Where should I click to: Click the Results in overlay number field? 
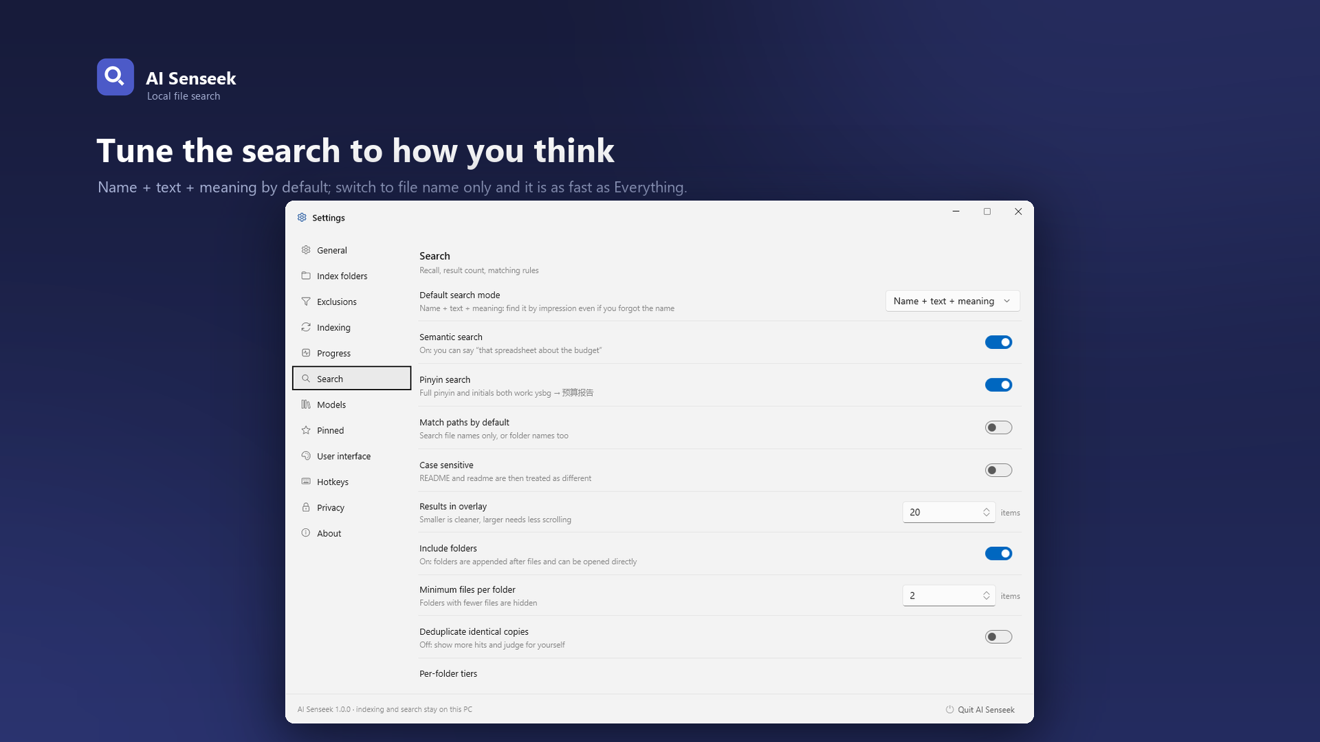949,513
